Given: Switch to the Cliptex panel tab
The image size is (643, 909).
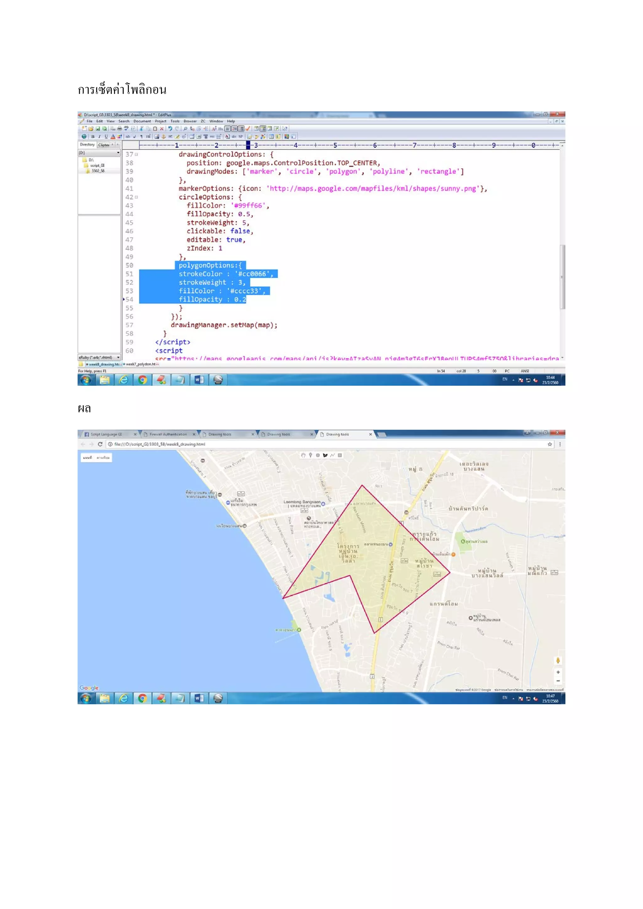Looking at the screenshot, I should pyautogui.click(x=104, y=145).
